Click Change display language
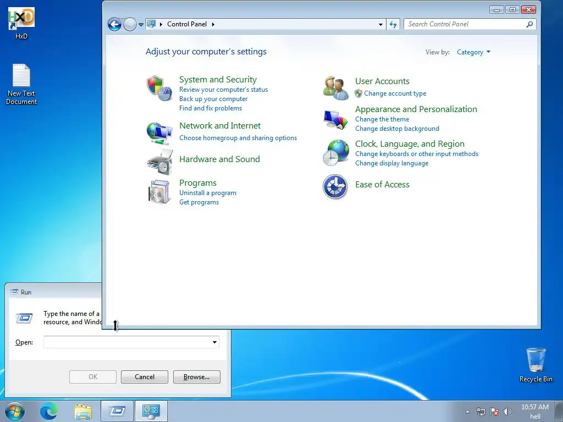 pos(391,163)
